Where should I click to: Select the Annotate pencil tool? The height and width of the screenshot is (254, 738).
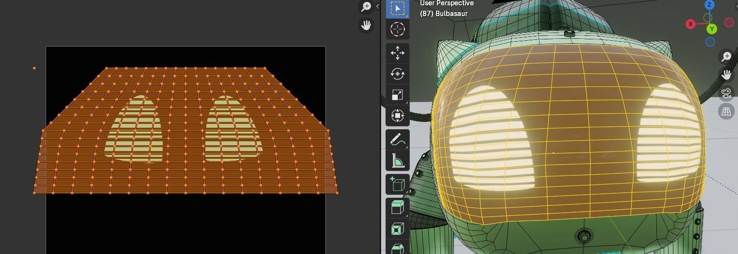[397, 139]
